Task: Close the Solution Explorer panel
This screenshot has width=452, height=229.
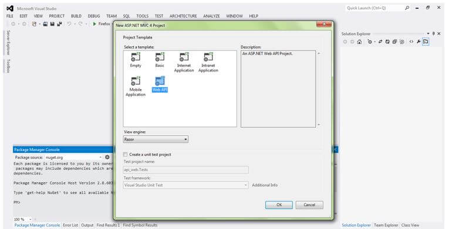Action: pos(438,33)
